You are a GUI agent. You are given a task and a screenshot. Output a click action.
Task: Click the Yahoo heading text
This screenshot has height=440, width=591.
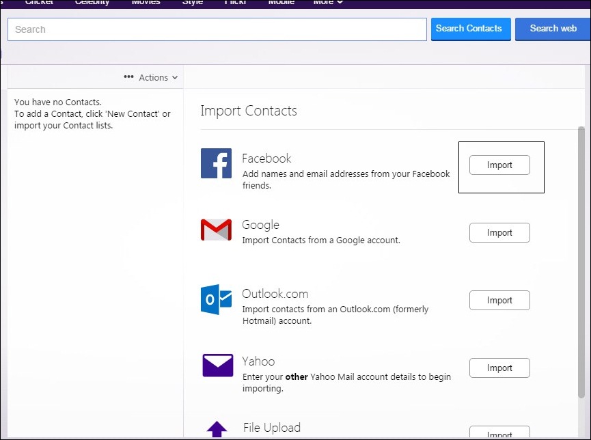[258, 361]
